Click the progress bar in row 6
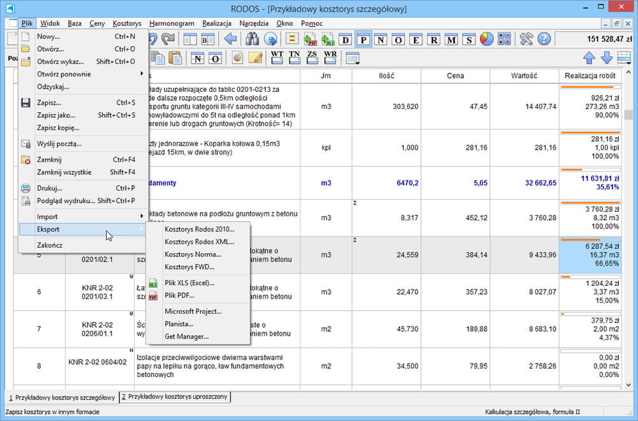The image size is (638, 421). [590, 277]
